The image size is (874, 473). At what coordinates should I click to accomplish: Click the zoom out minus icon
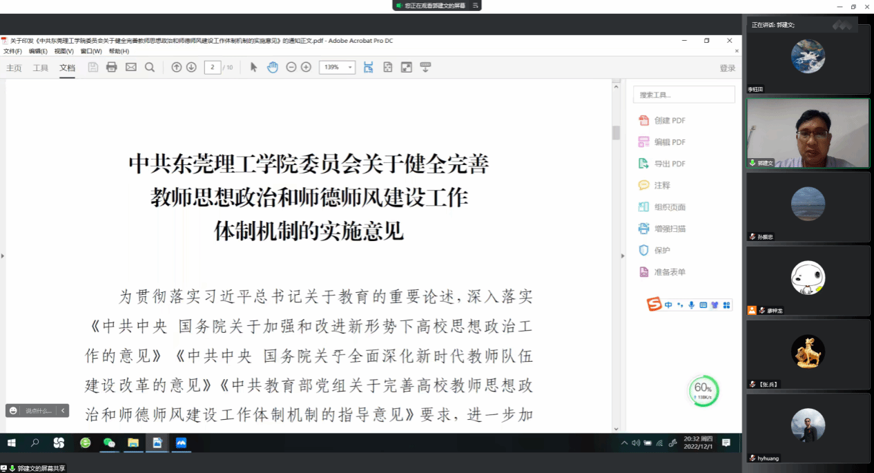coord(291,67)
